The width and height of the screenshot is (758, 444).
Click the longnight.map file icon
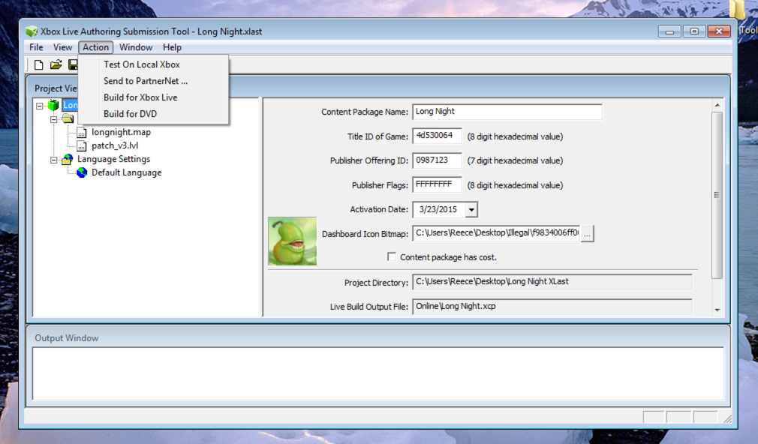pos(82,133)
